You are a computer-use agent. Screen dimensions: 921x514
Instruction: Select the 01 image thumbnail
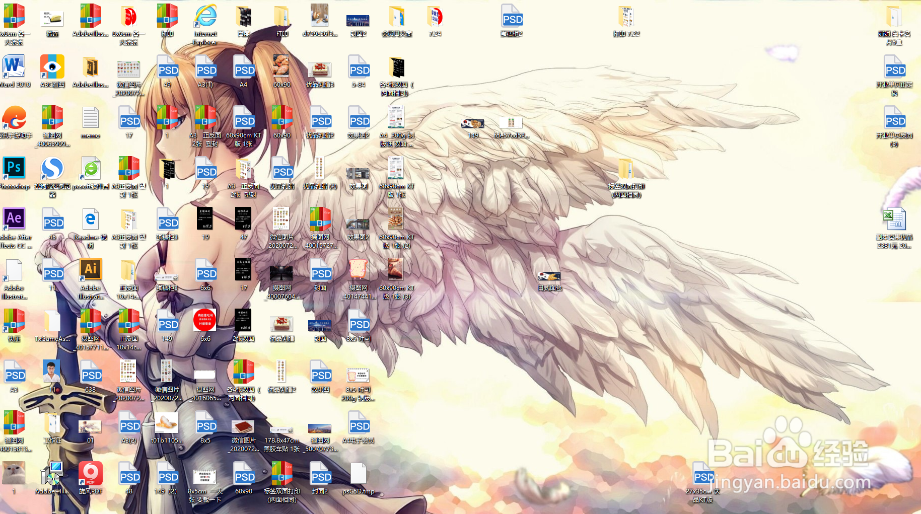(91, 431)
